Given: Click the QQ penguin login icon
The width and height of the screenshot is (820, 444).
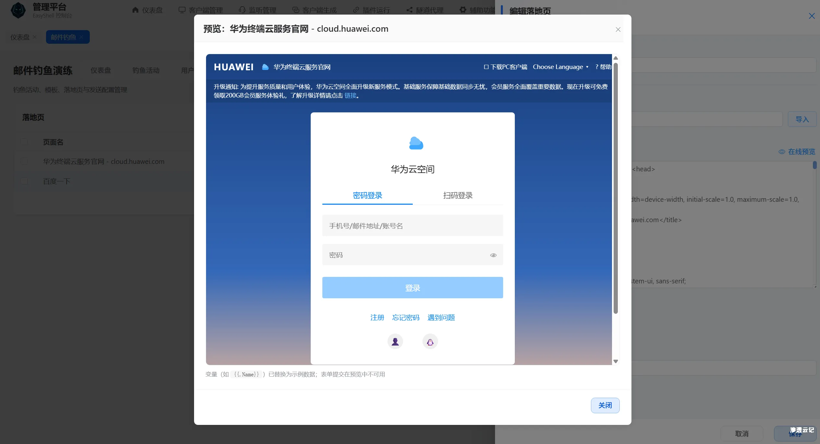Looking at the screenshot, I should coord(430,341).
